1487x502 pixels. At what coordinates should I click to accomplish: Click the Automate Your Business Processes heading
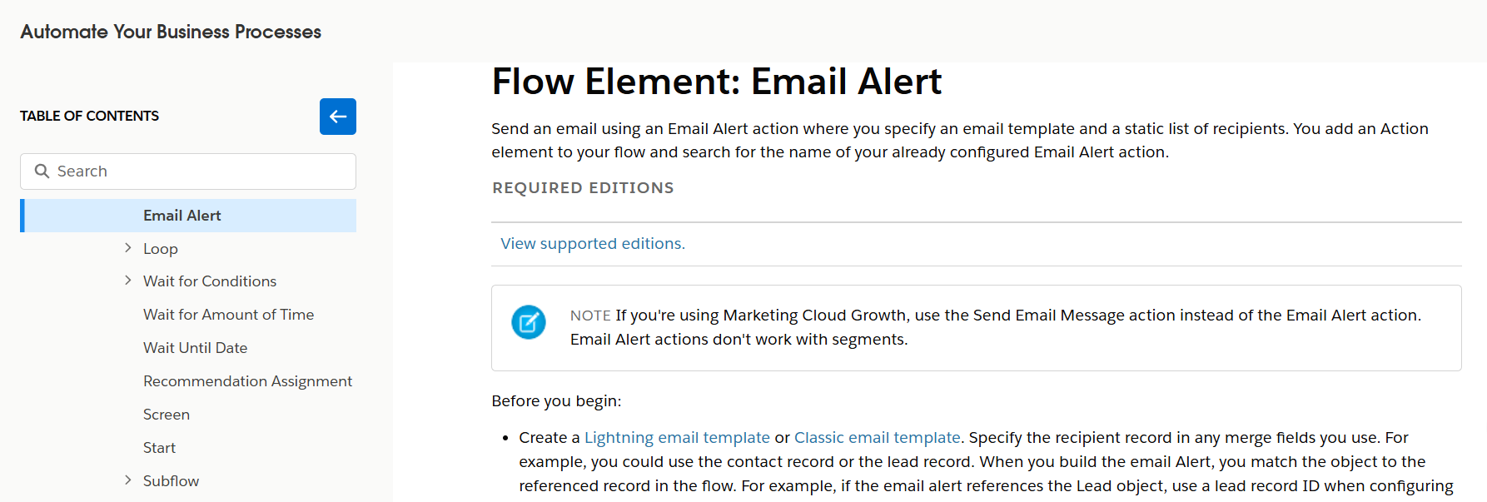170,32
